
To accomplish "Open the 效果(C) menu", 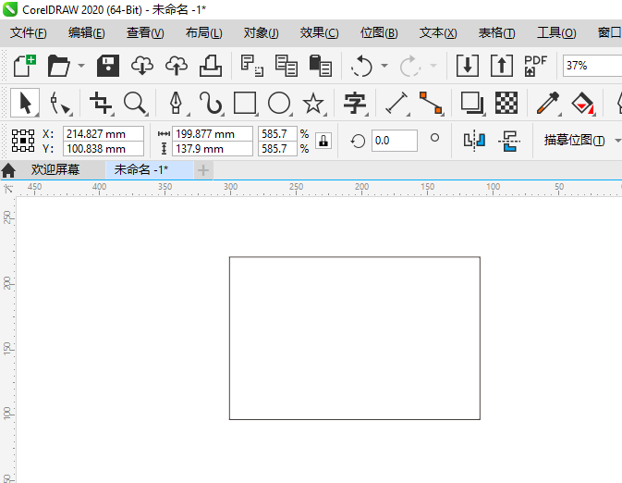I will coord(319,33).
